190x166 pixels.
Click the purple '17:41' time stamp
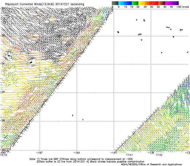tap(129, 155)
